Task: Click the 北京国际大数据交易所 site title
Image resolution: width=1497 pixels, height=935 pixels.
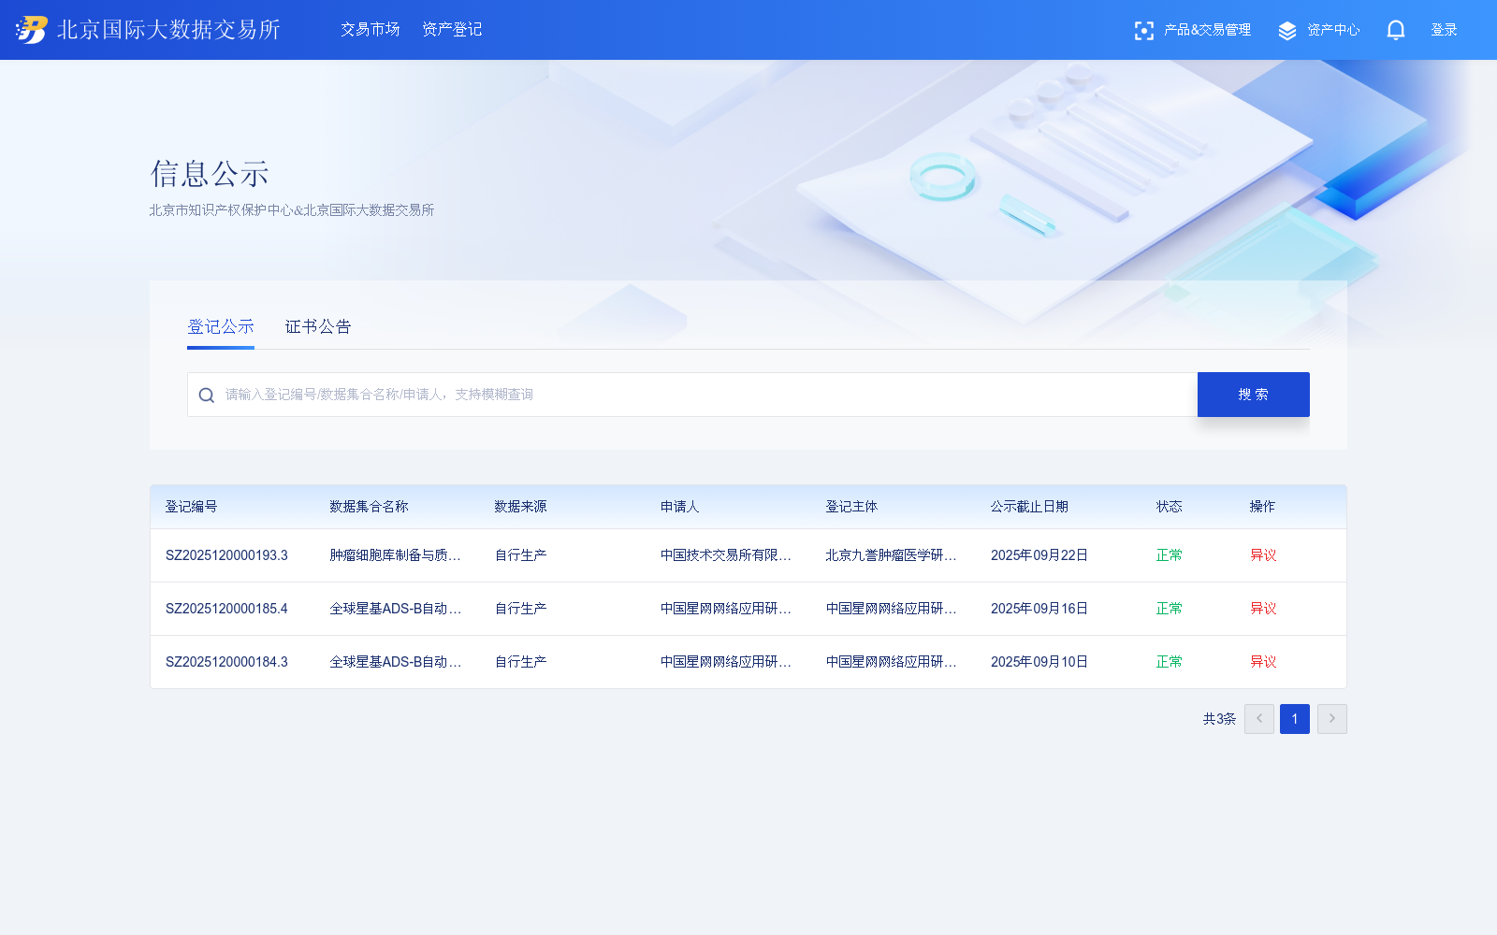Action: click(168, 30)
